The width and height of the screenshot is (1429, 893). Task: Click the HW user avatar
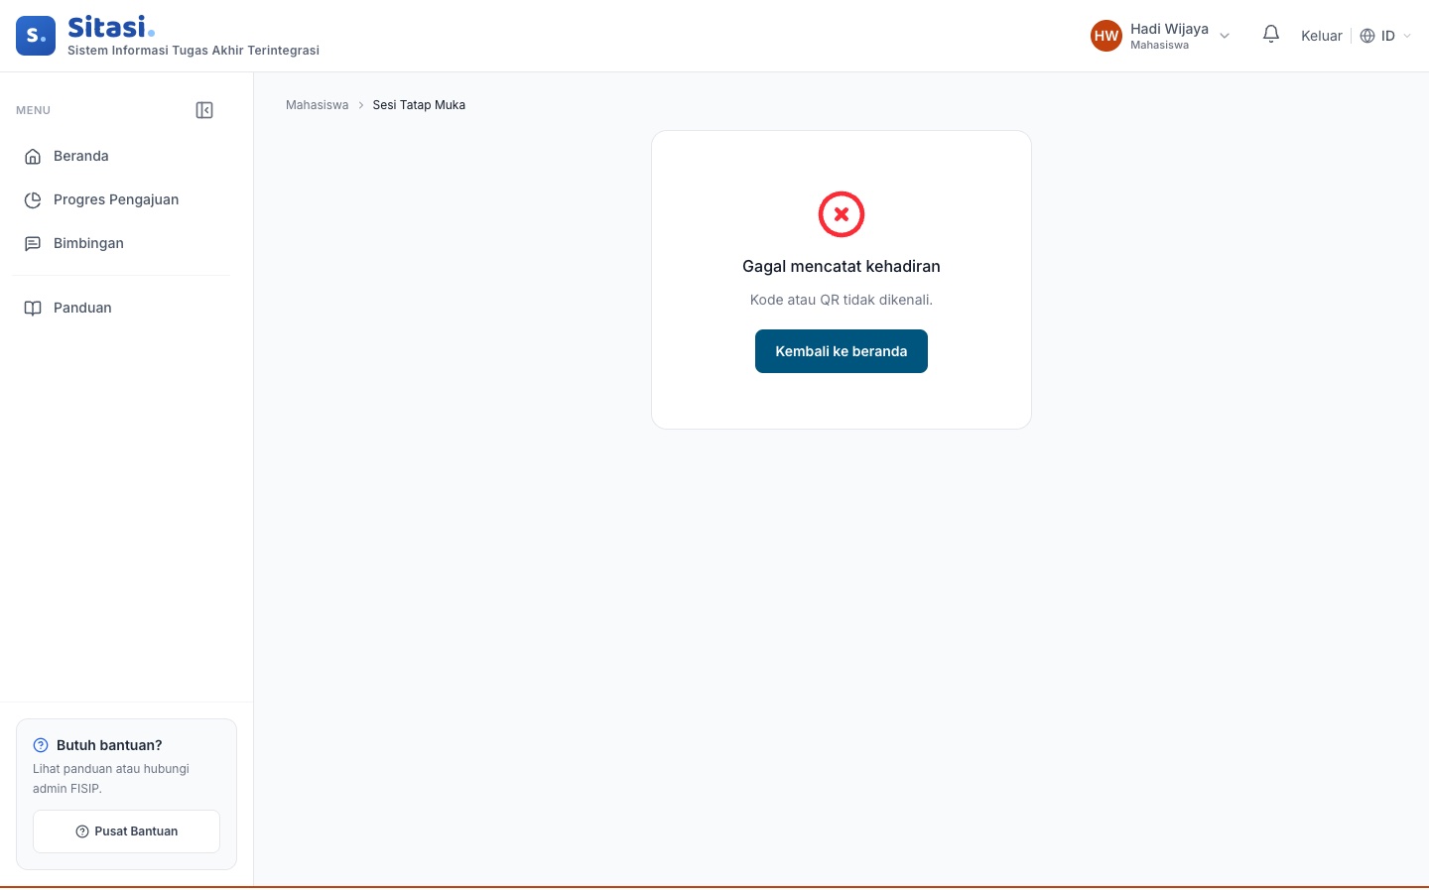click(x=1106, y=36)
